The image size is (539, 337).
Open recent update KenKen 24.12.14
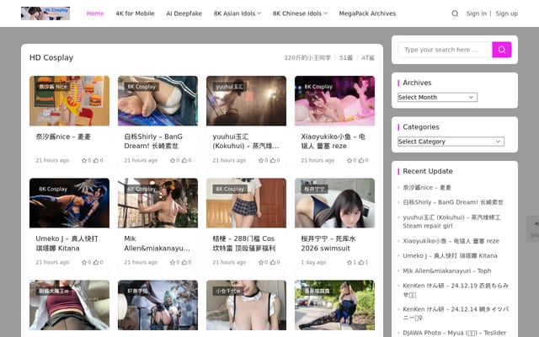[455, 313]
